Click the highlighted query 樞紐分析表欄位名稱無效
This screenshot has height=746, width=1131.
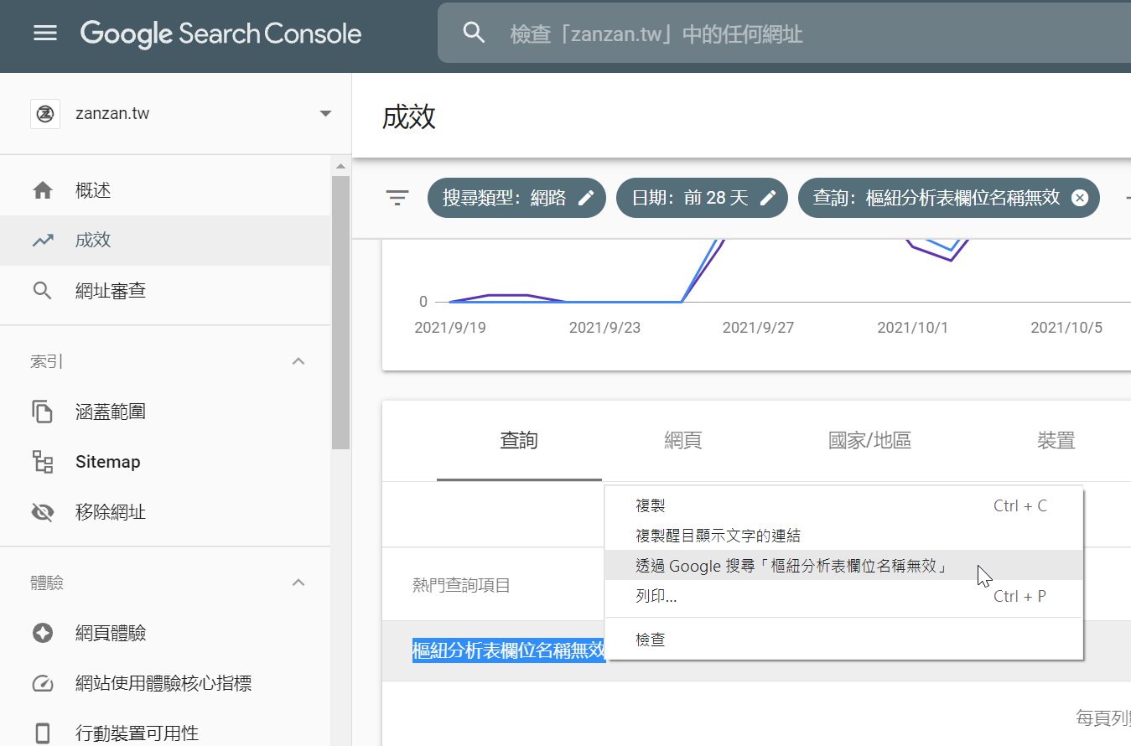click(509, 650)
